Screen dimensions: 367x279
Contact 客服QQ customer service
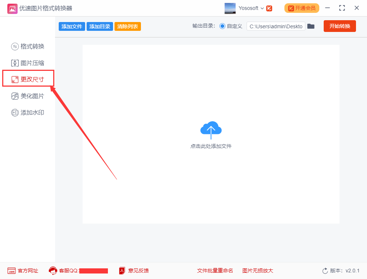point(78,271)
